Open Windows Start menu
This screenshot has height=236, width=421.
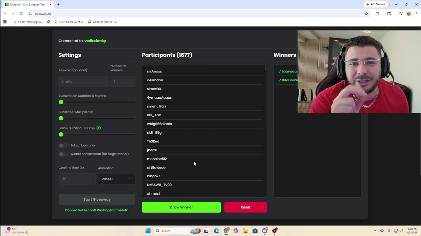coord(148,231)
